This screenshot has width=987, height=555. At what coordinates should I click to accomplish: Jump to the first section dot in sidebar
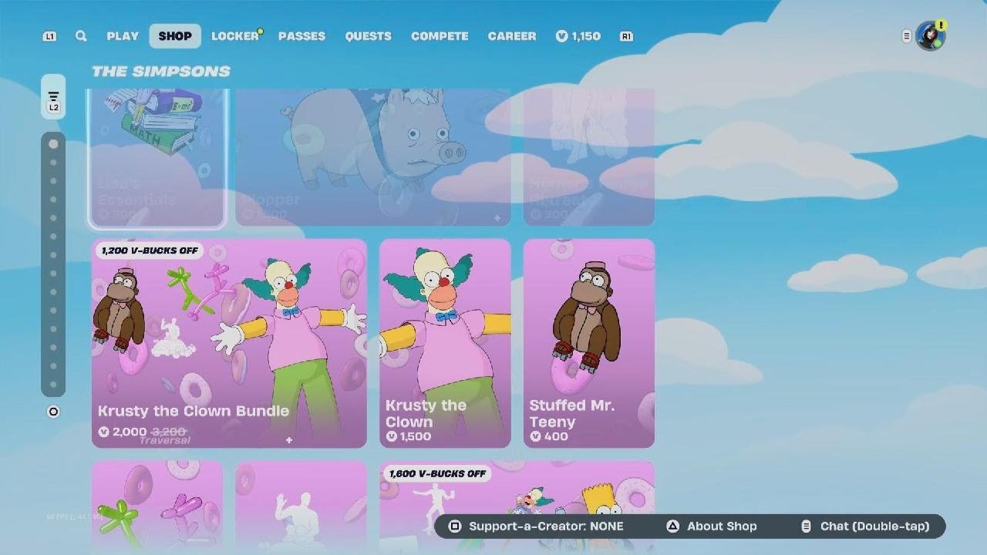53,144
